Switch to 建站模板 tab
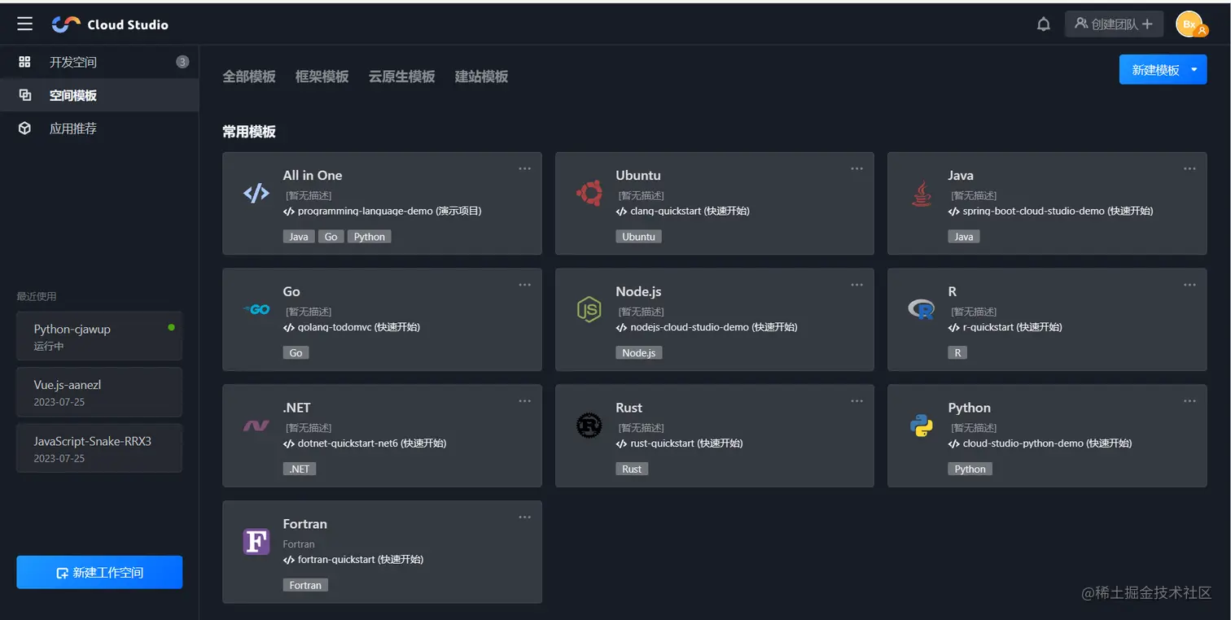Image resolution: width=1231 pixels, height=620 pixels. click(481, 76)
